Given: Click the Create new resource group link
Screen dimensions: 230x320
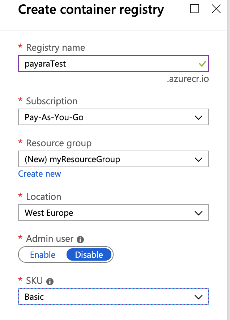Looking at the screenshot, I should (x=39, y=174).
